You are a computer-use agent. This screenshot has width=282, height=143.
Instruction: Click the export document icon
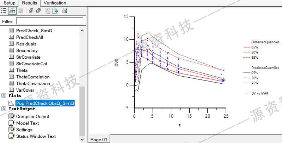tap(55, 11)
